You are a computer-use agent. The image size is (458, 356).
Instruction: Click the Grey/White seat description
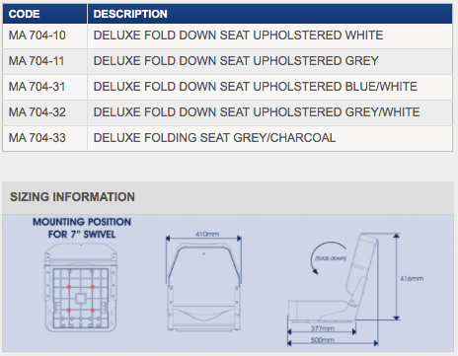point(257,112)
